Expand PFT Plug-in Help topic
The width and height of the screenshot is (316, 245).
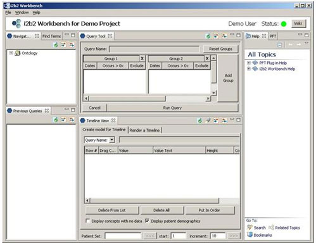click(249, 63)
